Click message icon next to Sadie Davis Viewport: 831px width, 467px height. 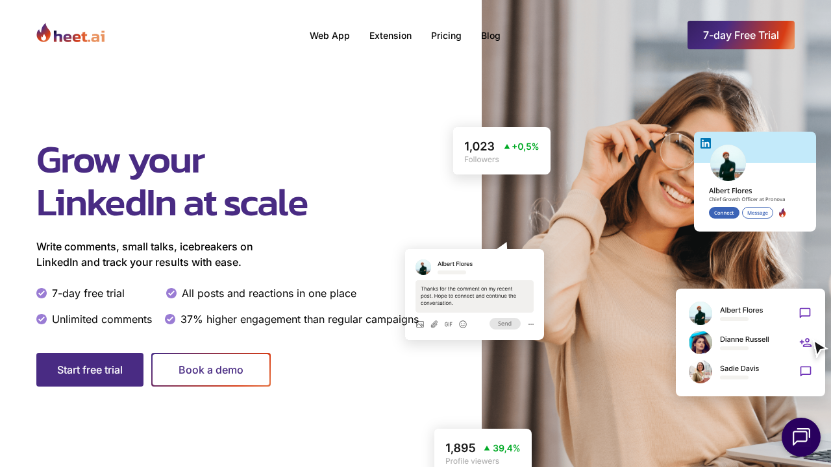(806, 372)
